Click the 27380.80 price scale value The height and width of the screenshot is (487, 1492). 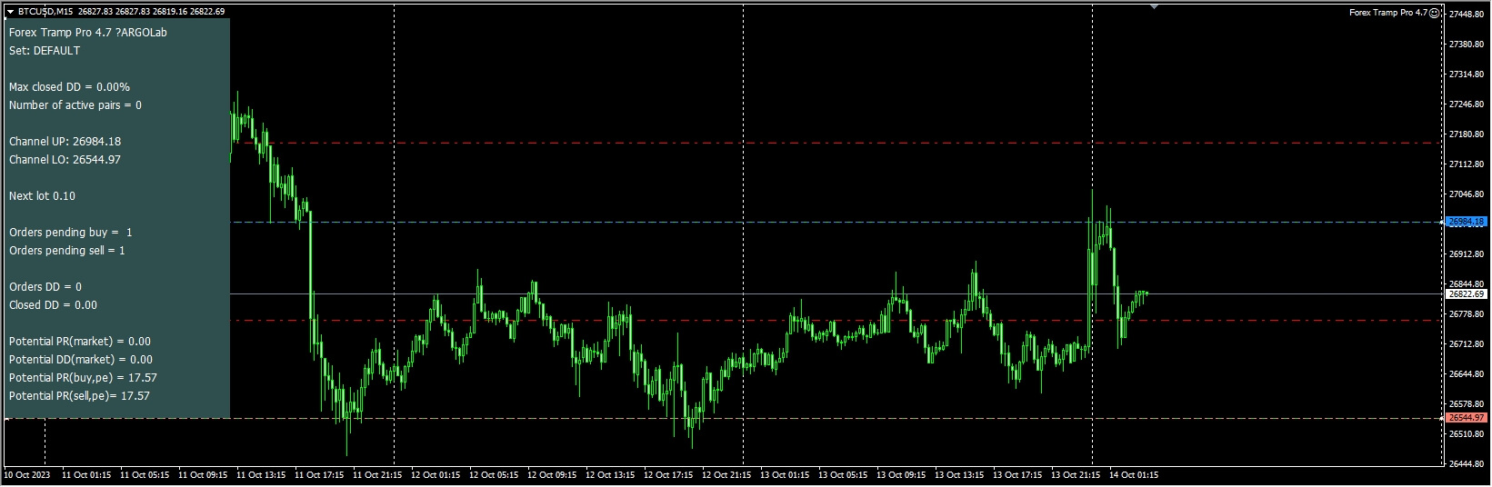click(x=1467, y=45)
